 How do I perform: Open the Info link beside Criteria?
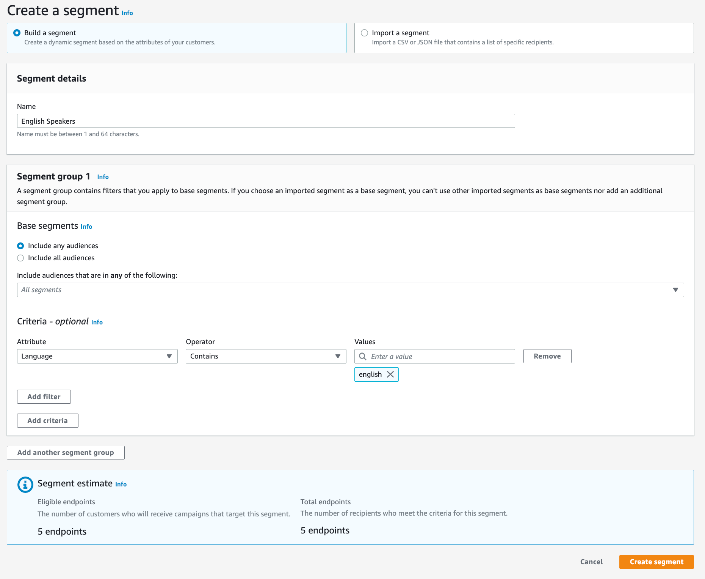point(97,322)
